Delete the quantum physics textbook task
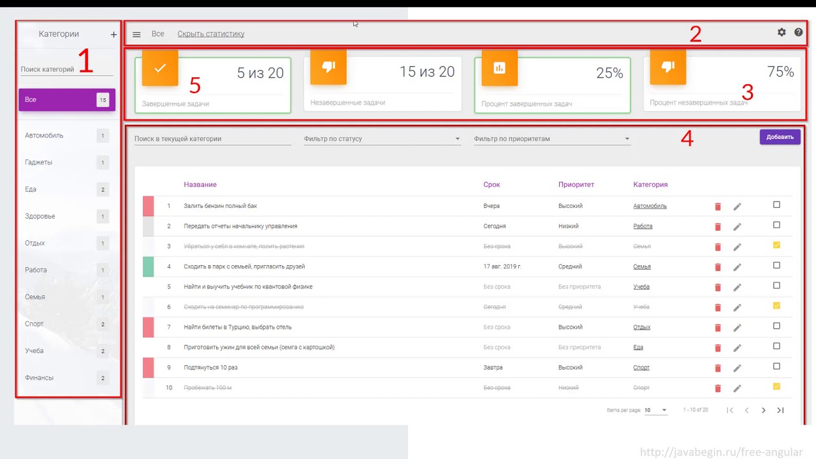Screen dimensions: 816x459 [x=718, y=288]
